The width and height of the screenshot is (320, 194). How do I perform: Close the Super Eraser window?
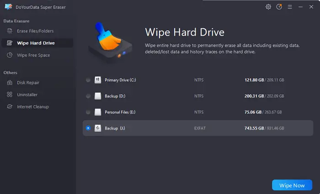(311, 7)
